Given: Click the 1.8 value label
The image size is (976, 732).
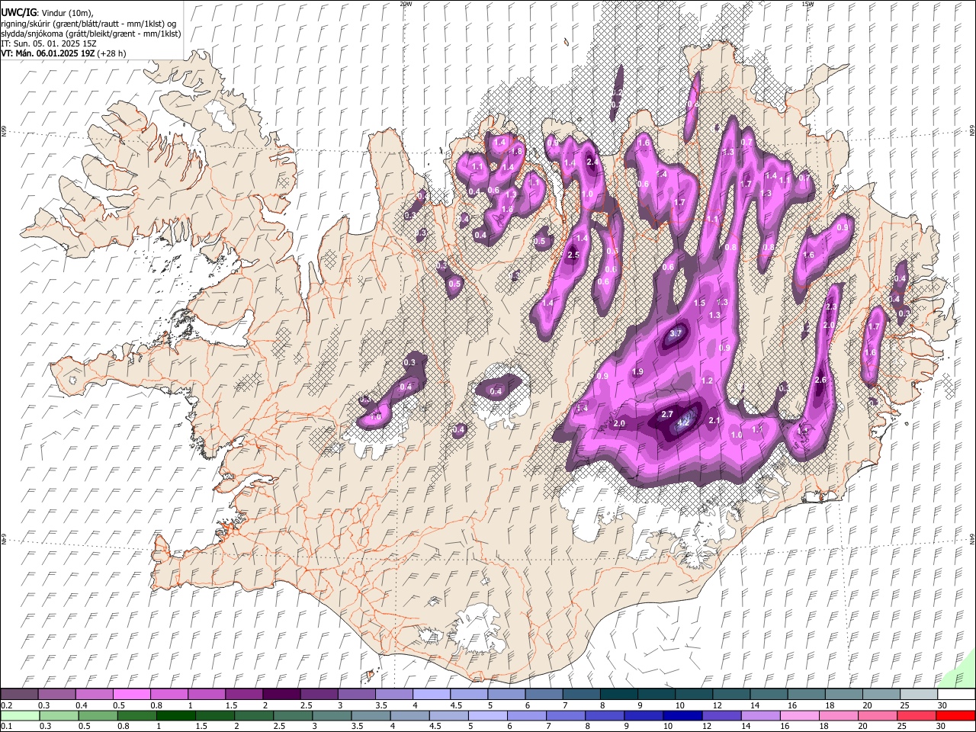Looking at the screenshot, I should click(x=516, y=152).
